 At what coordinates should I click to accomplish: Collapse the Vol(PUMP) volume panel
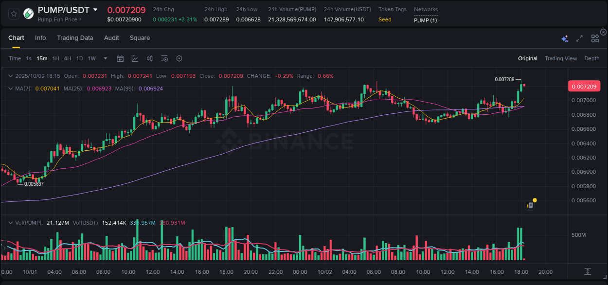point(11,223)
